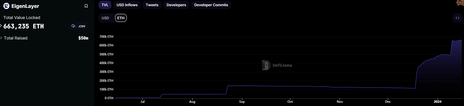Enable the Developer Commits metric
Screen dimensions: 464x106
coord(211,5)
